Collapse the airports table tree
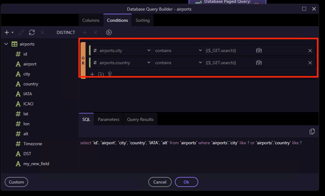 tap(6, 44)
